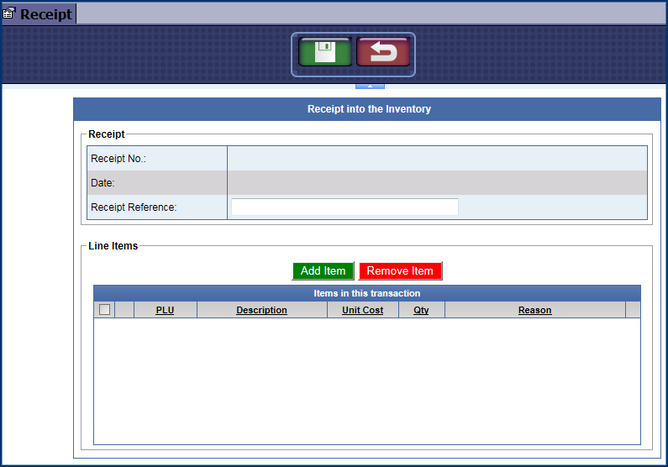Click the empty Receipt No. value cell

[x=437, y=159]
